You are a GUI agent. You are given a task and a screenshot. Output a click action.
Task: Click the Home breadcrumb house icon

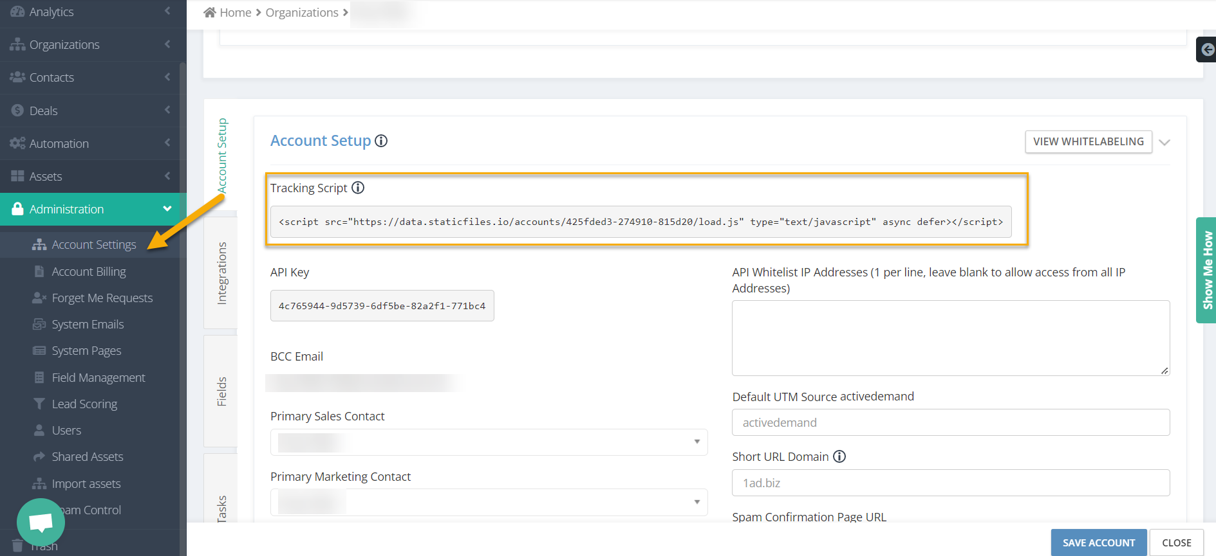[209, 12]
